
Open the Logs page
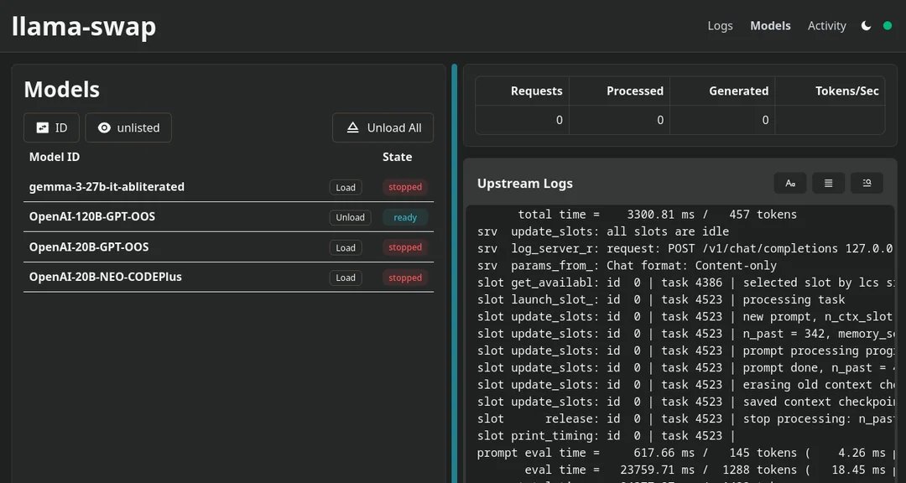pyautogui.click(x=720, y=26)
